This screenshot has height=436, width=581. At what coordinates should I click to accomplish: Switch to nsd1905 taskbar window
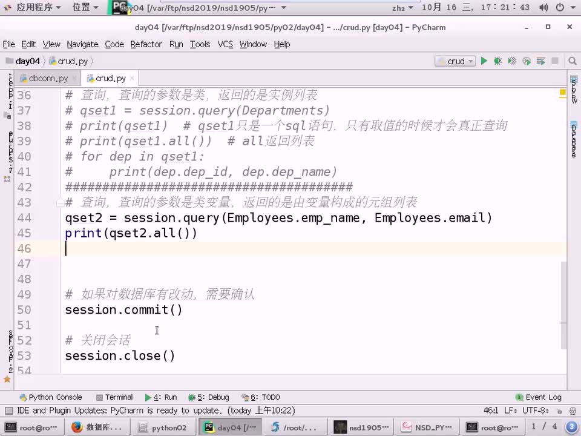coord(361,428)
